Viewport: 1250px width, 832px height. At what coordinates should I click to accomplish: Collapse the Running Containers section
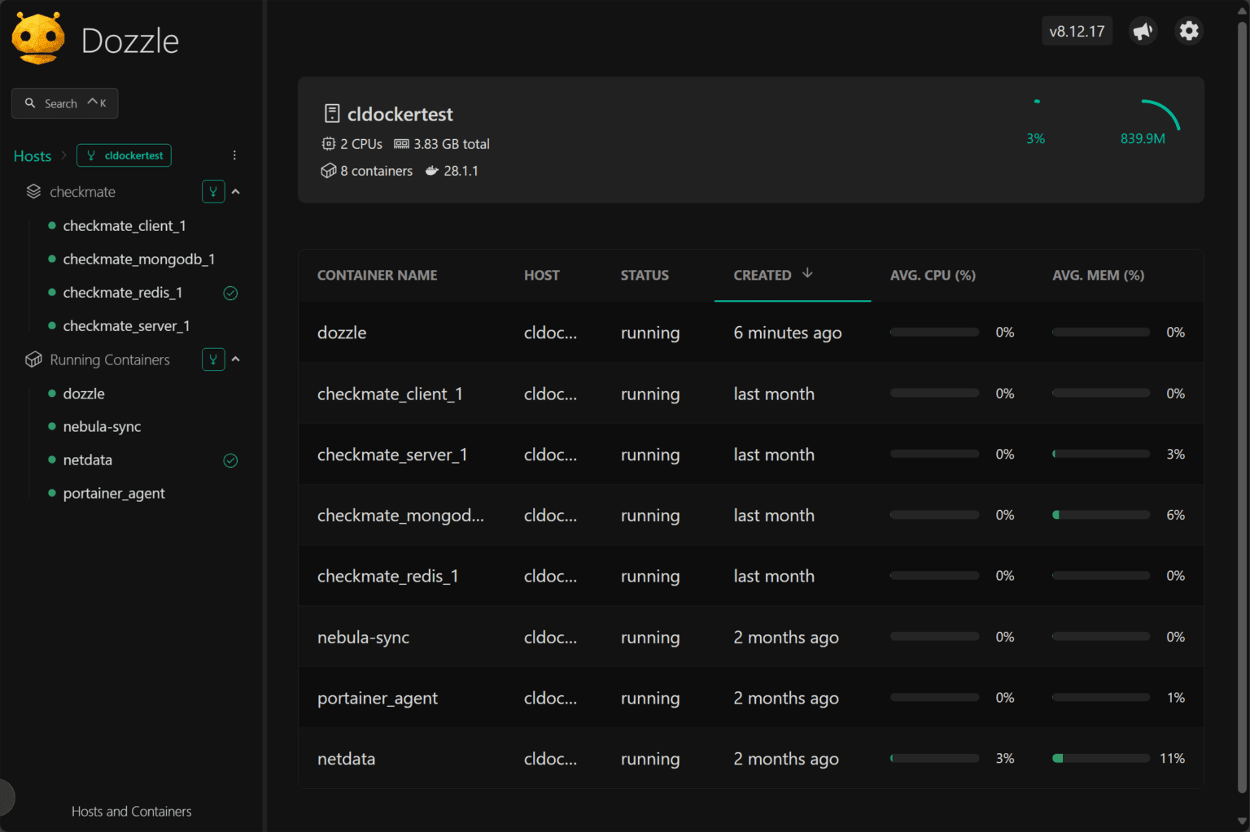tap(236, 359)
